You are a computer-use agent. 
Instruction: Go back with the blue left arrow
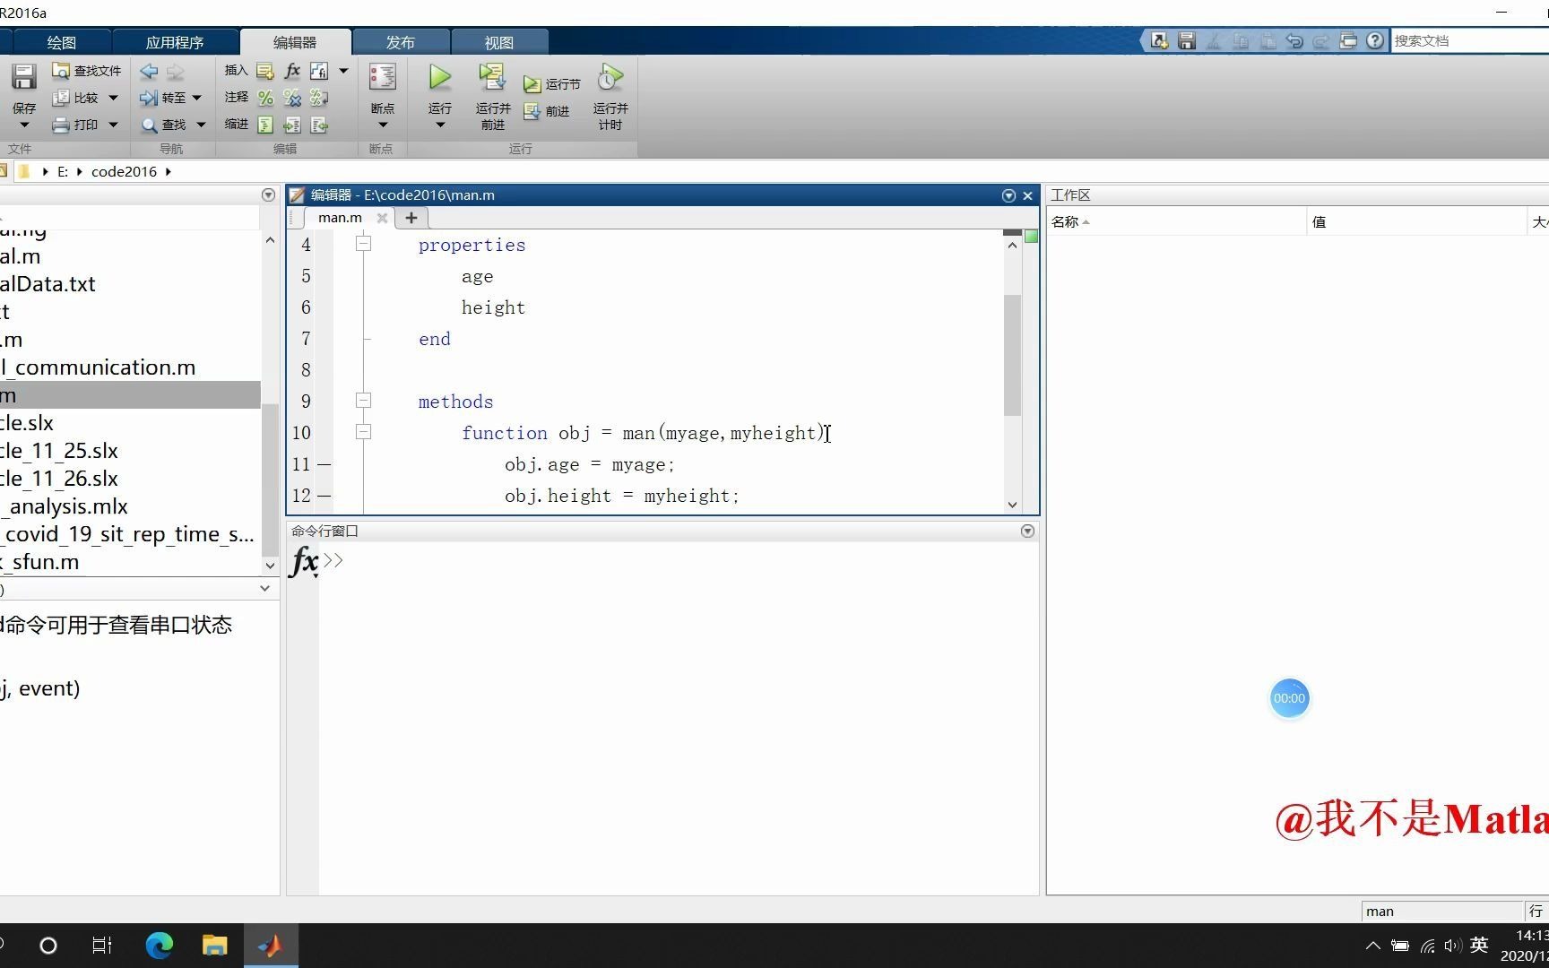click(x=149, y=71)
